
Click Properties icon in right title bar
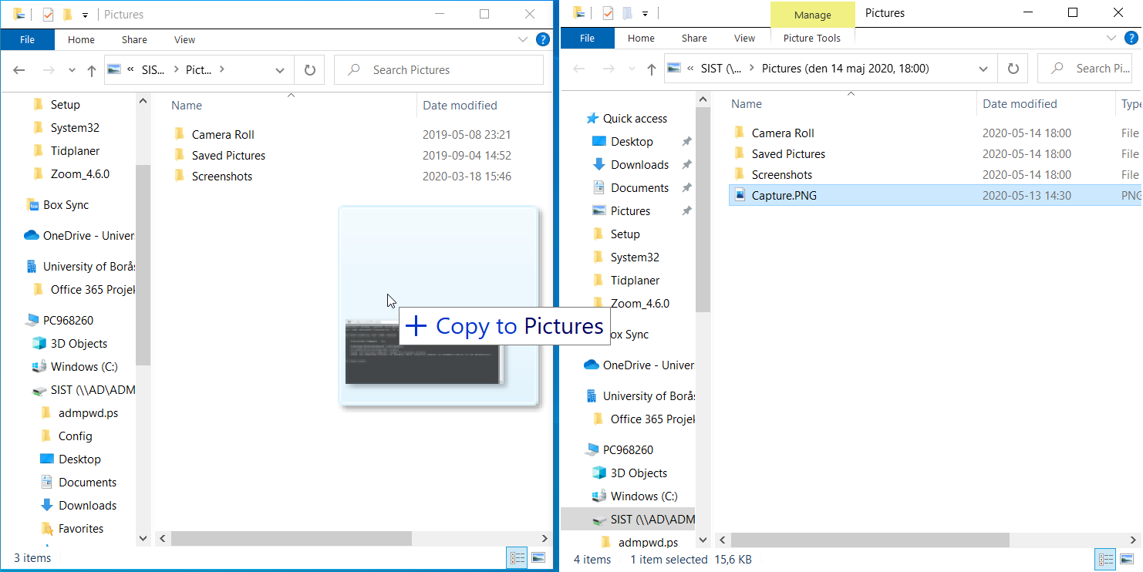(608, 13)
